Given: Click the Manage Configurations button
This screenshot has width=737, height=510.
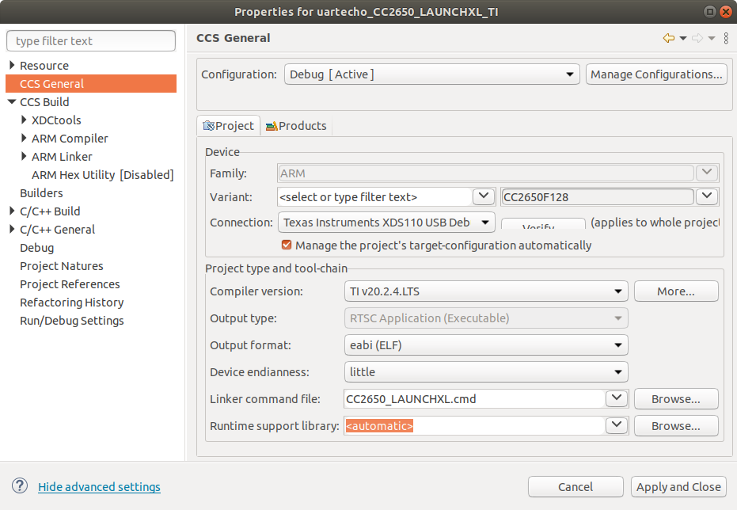Looking at the screenshot, I should point(655,74).
